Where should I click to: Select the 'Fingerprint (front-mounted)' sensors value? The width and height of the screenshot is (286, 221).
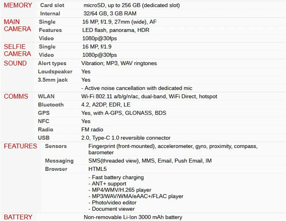pyautogui.click(x=173, y=149)
